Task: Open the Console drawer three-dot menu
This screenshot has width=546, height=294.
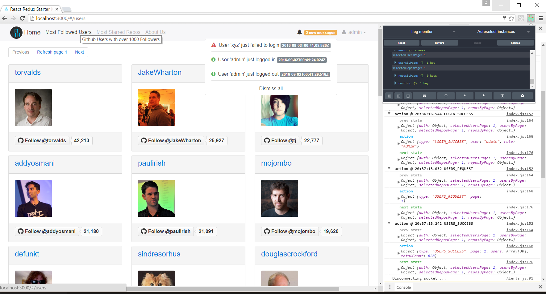Action: click(390, 287)
